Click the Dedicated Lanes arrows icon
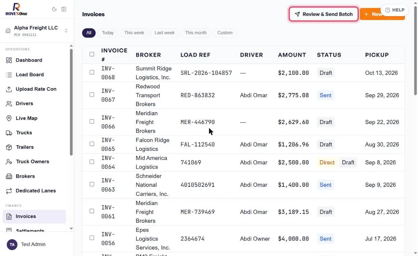Image resolution: width=418 pixels, height=256 pixels. (9, 191)
